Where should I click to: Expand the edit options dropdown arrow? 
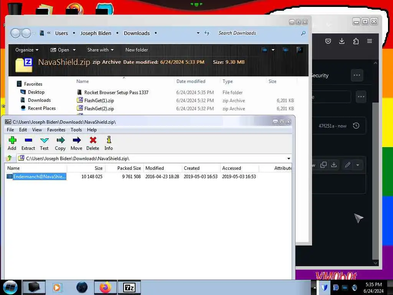pos(358,165)
